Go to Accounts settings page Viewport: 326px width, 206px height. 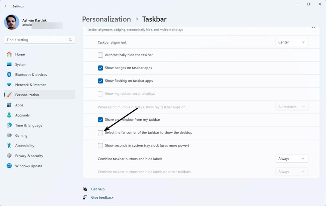pos(22,115)
